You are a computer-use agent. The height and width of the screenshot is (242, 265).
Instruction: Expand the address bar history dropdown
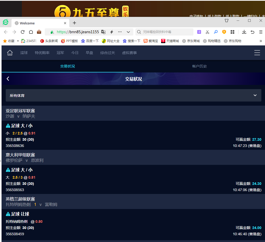[x=128, y=32]
